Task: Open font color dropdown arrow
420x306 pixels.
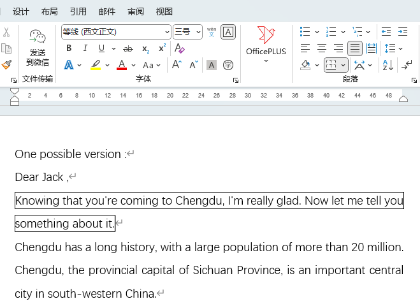Action: 133,65
